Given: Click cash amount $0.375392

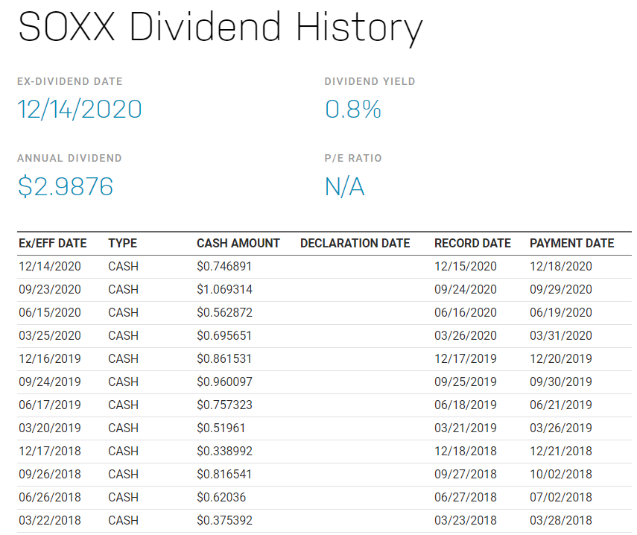Looking at the screenshot, I should (x=225, y=521).
